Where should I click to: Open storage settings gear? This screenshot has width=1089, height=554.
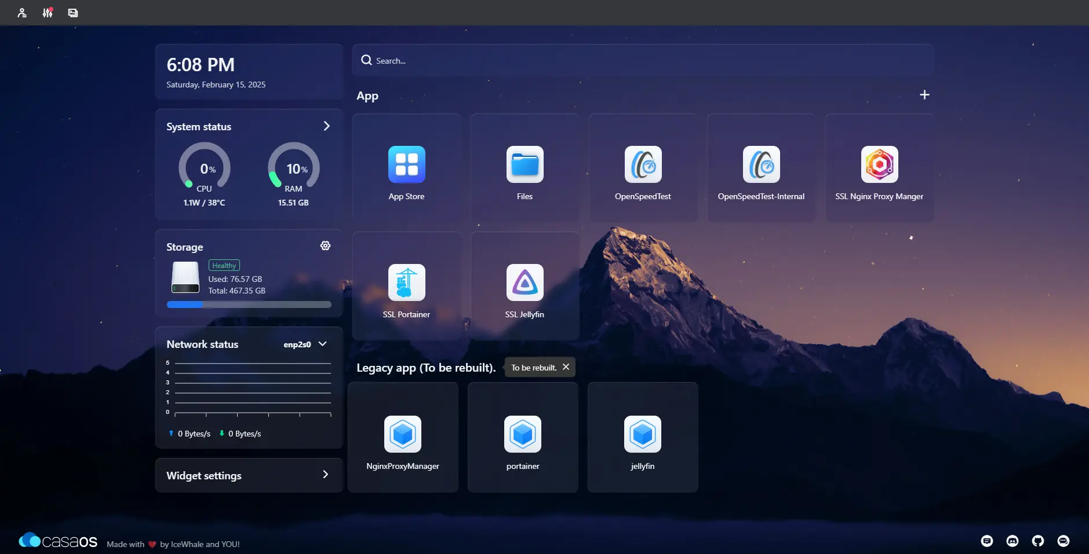pos(326,246)
